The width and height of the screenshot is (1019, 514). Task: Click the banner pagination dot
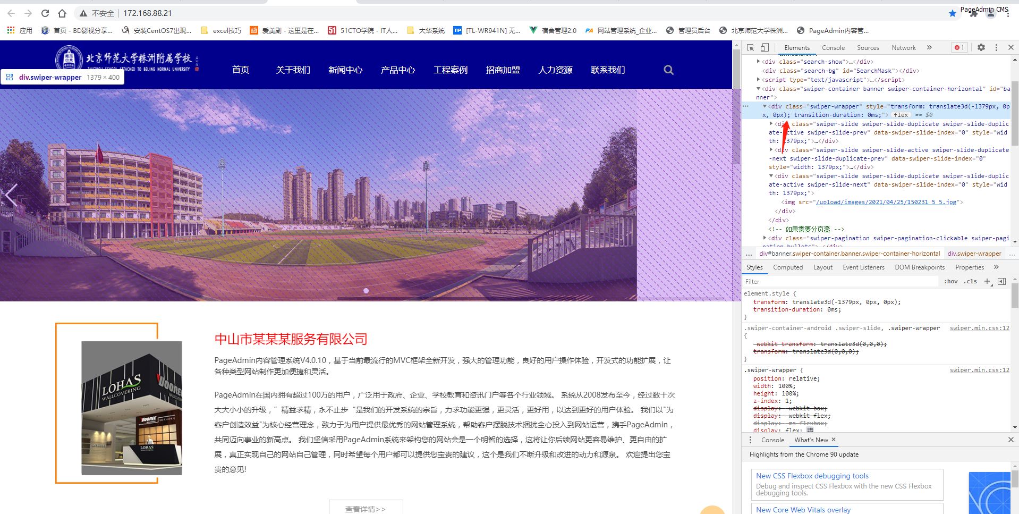366,291
